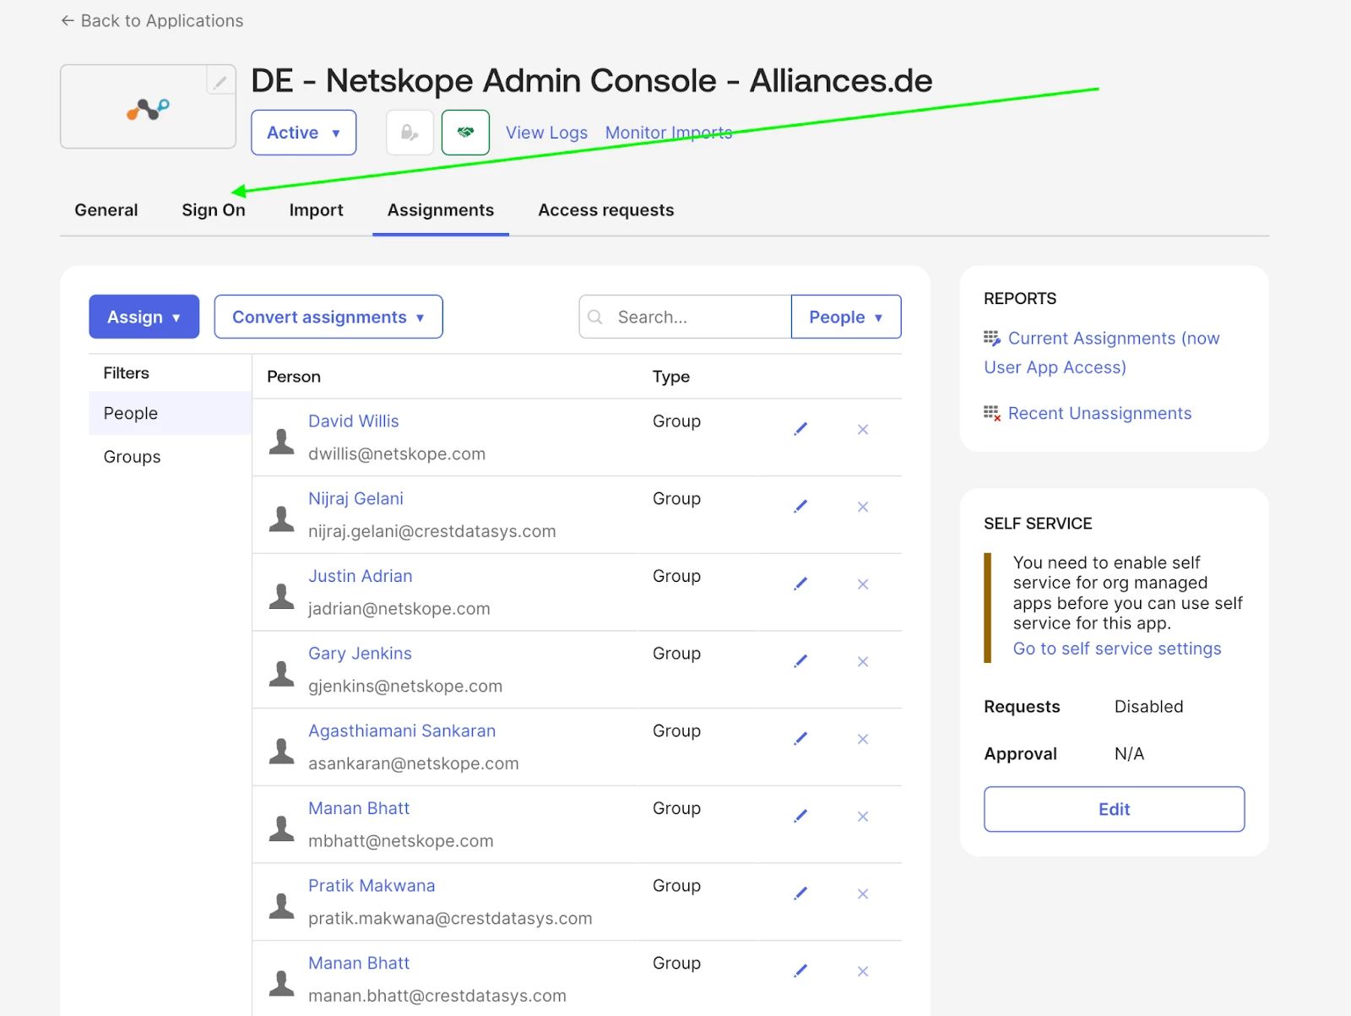This screenshot has height=1016, width=1351.
Task: Open Agasthiamani Sankaran profile link
Action: [402, 731]
